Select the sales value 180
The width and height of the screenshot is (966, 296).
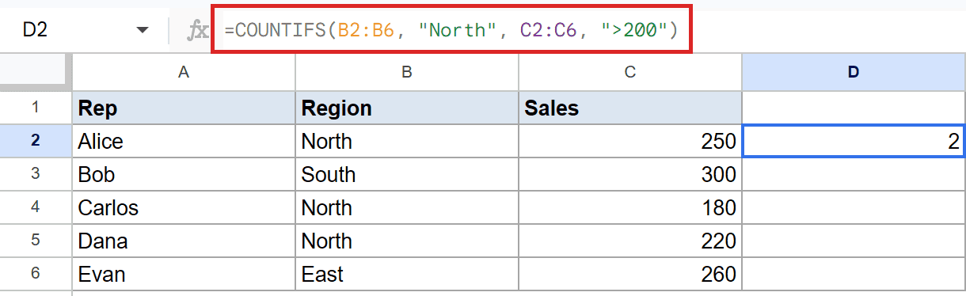(630, 207)
